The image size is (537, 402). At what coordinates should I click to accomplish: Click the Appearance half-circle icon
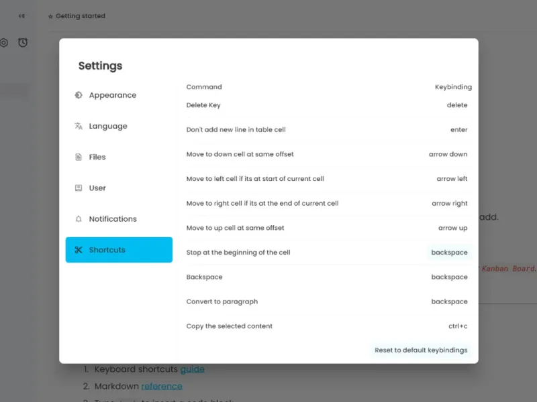pos(79,95)
